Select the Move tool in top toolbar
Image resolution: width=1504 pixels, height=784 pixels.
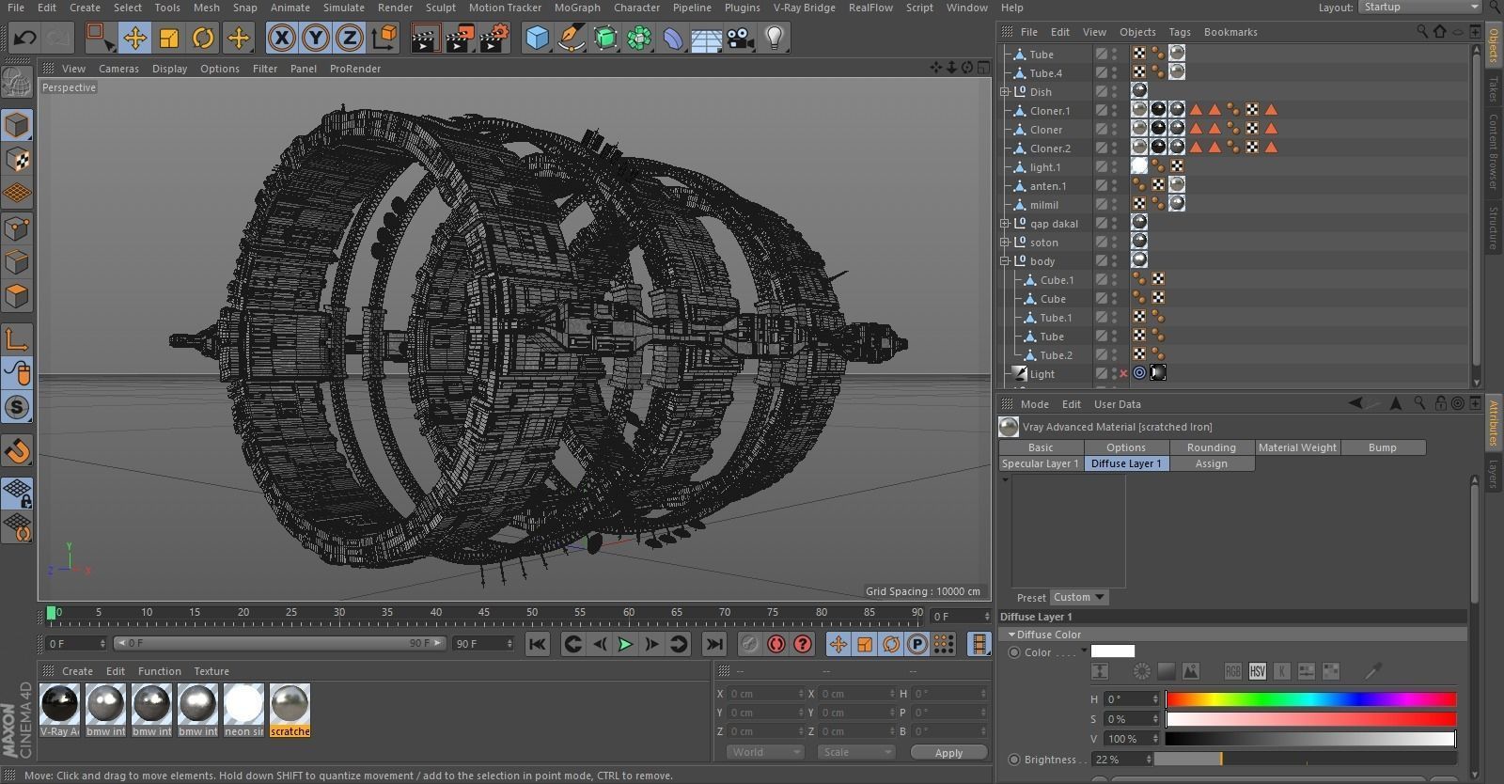pos(134,39)
